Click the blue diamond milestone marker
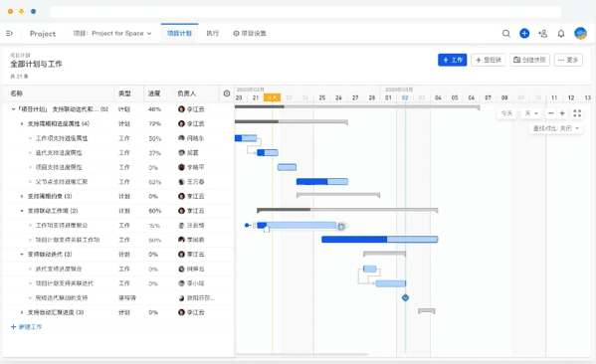596x364 pixels. click(x=405, y=297)
